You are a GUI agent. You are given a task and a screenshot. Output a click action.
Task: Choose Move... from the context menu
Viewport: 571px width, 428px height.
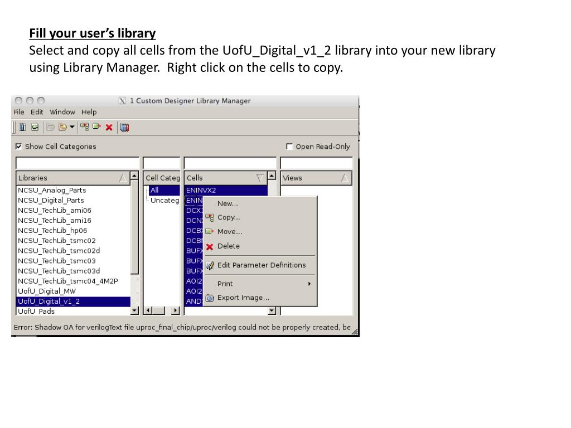260,231
